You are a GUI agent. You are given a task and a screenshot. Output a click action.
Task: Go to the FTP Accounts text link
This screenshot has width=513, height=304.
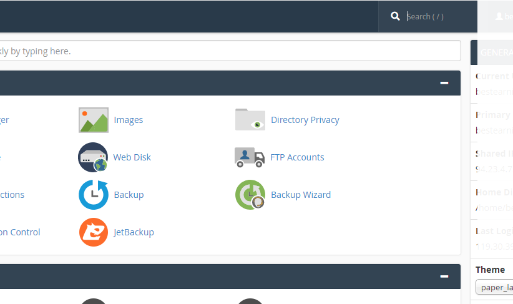[x=297, y=157]
